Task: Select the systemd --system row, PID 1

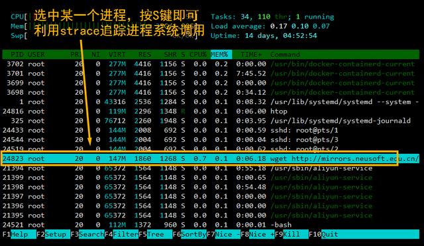Action: tap(211, 102)
